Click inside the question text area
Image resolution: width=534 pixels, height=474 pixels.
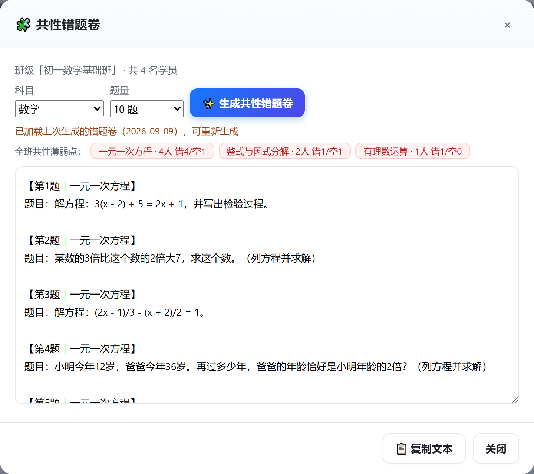point(267,285)
